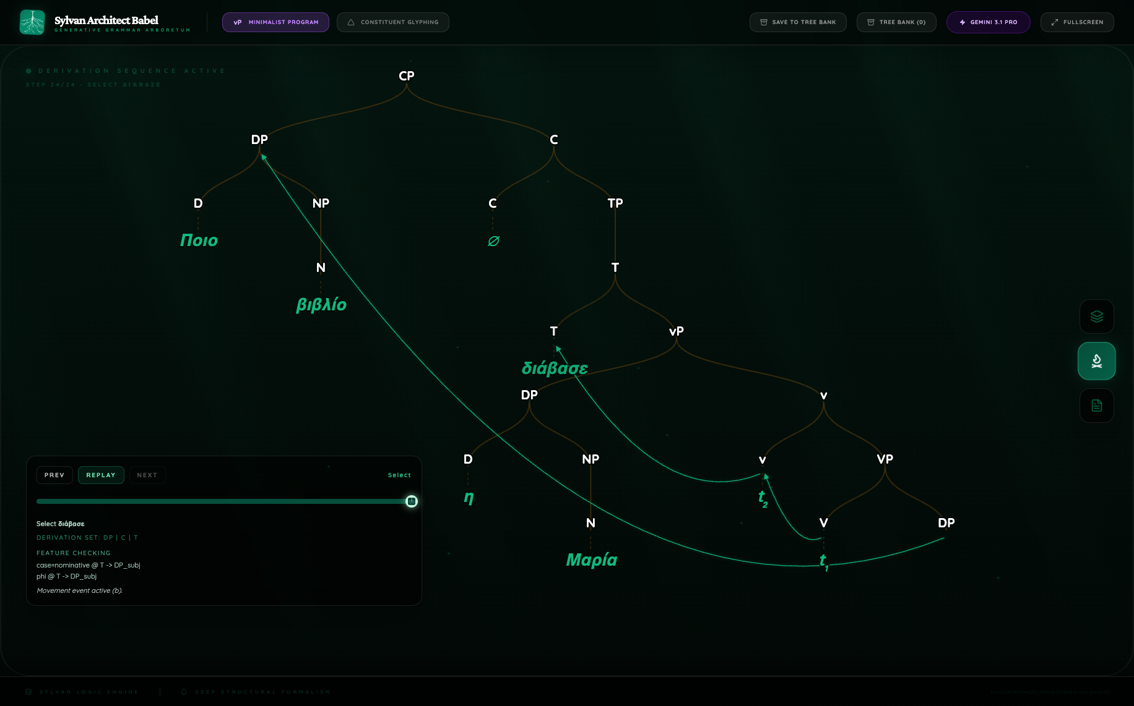Replay the derivation sequence
Screen dimensions: 1134x706
pos(101,475)
